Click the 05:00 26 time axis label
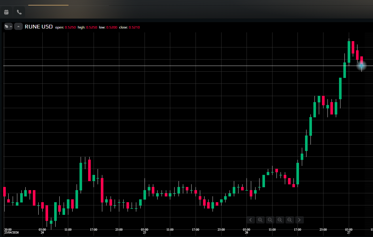 (x=247, y=231)
